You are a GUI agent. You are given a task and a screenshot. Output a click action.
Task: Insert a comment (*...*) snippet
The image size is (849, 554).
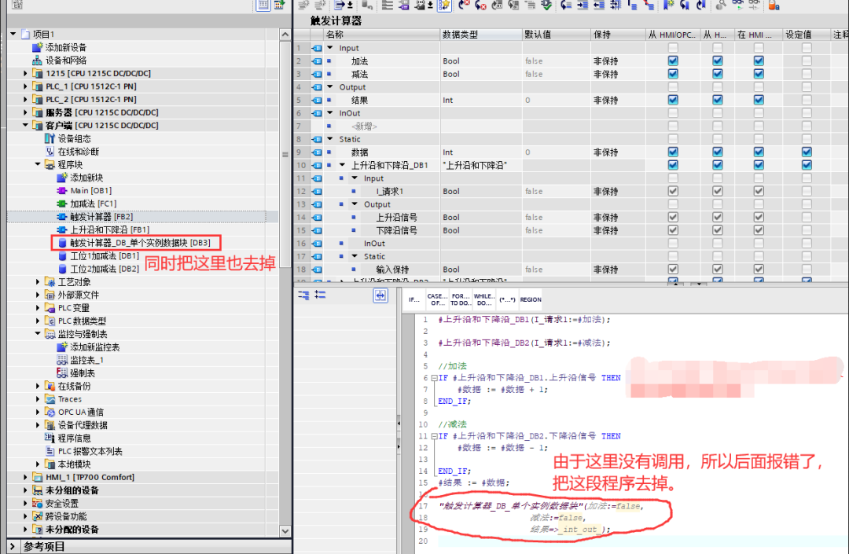[507, 299]
